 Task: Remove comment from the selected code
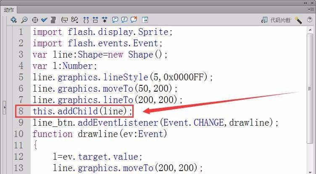[134, 19]
